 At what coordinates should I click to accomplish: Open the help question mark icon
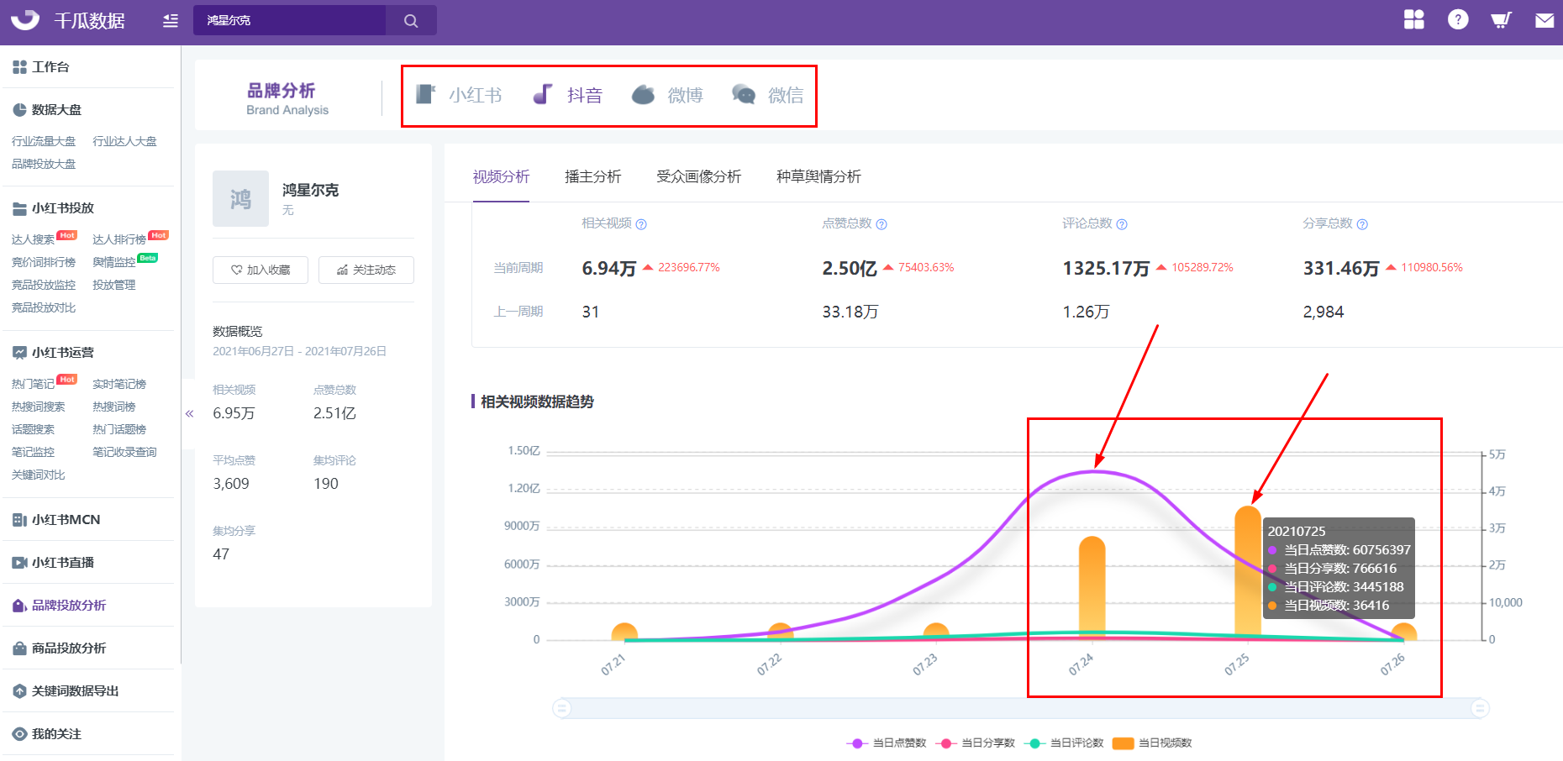(x=1458, y=19)
